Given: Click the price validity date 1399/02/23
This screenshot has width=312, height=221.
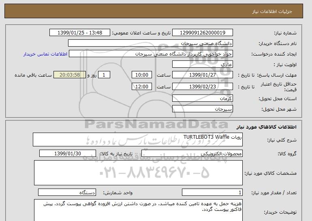Looking at the screenshot, I should point(202,86).
